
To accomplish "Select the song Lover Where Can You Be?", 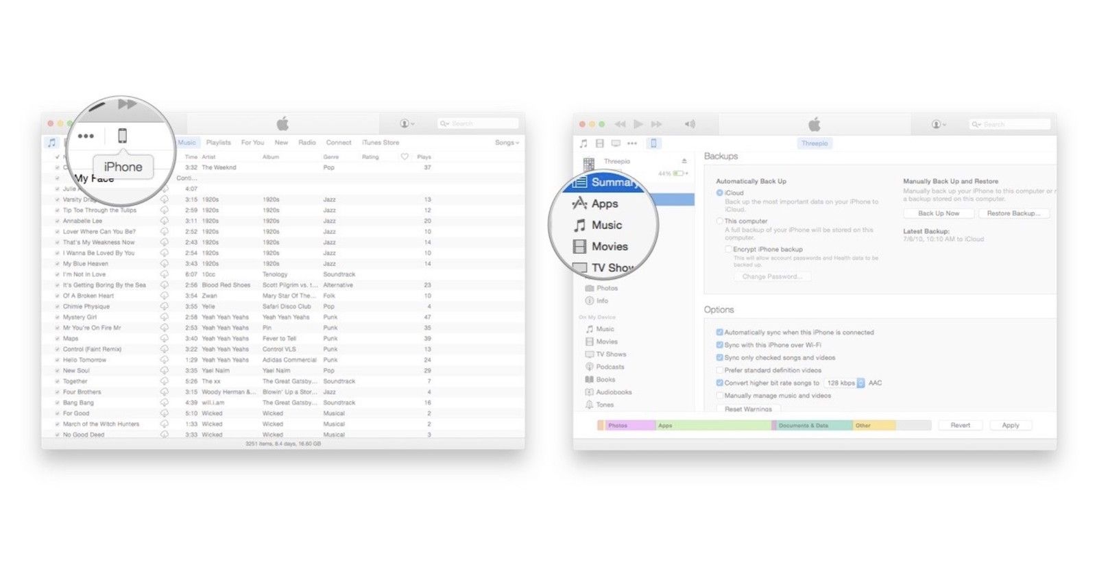I will tap(99, 232).
